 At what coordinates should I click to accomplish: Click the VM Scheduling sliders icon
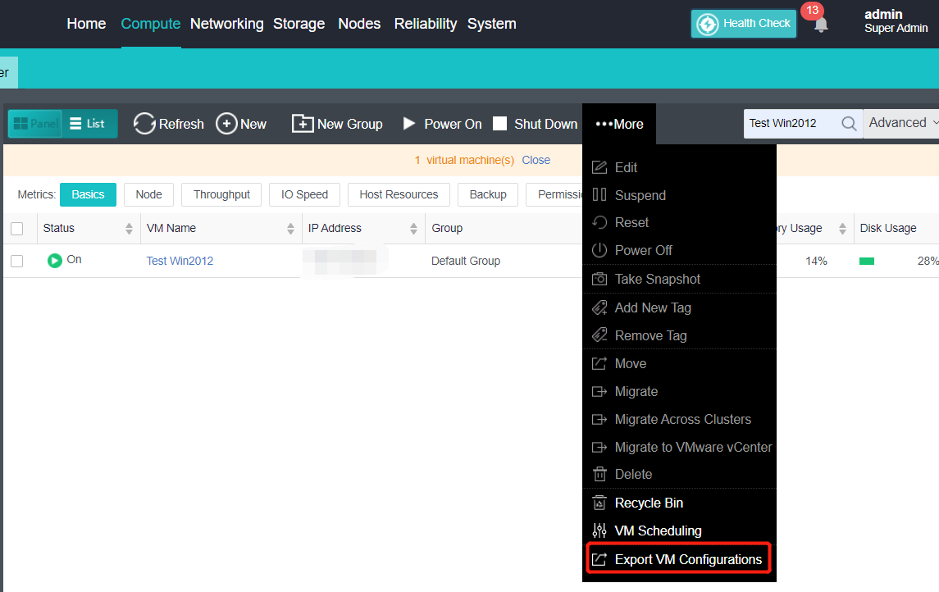599,531
